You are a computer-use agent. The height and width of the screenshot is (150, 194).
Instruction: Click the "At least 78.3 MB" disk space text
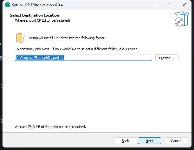(50, 127)
